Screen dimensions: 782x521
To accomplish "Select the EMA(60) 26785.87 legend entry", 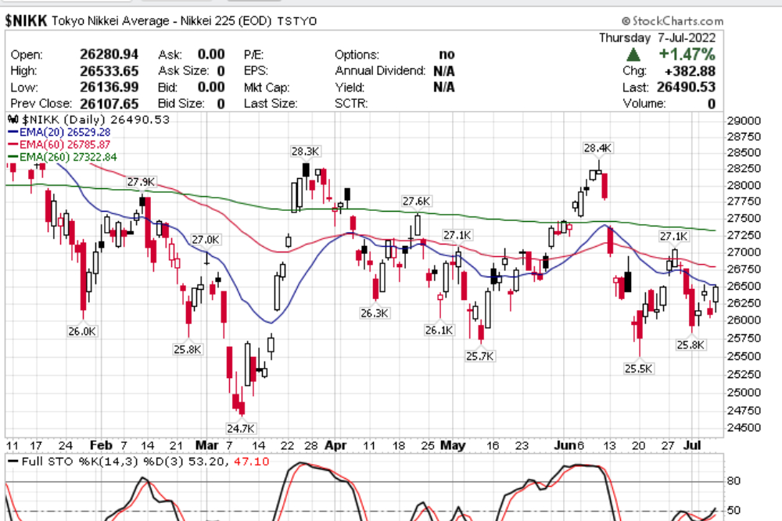I will click(59, 145).
